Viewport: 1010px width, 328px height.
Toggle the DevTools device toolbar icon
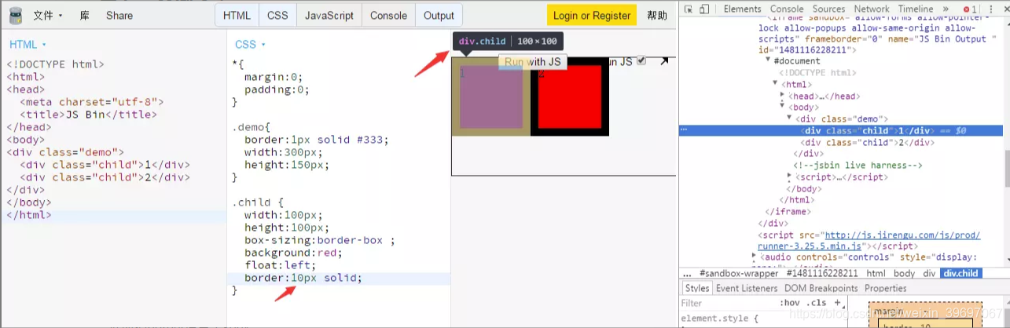[704, 9]
